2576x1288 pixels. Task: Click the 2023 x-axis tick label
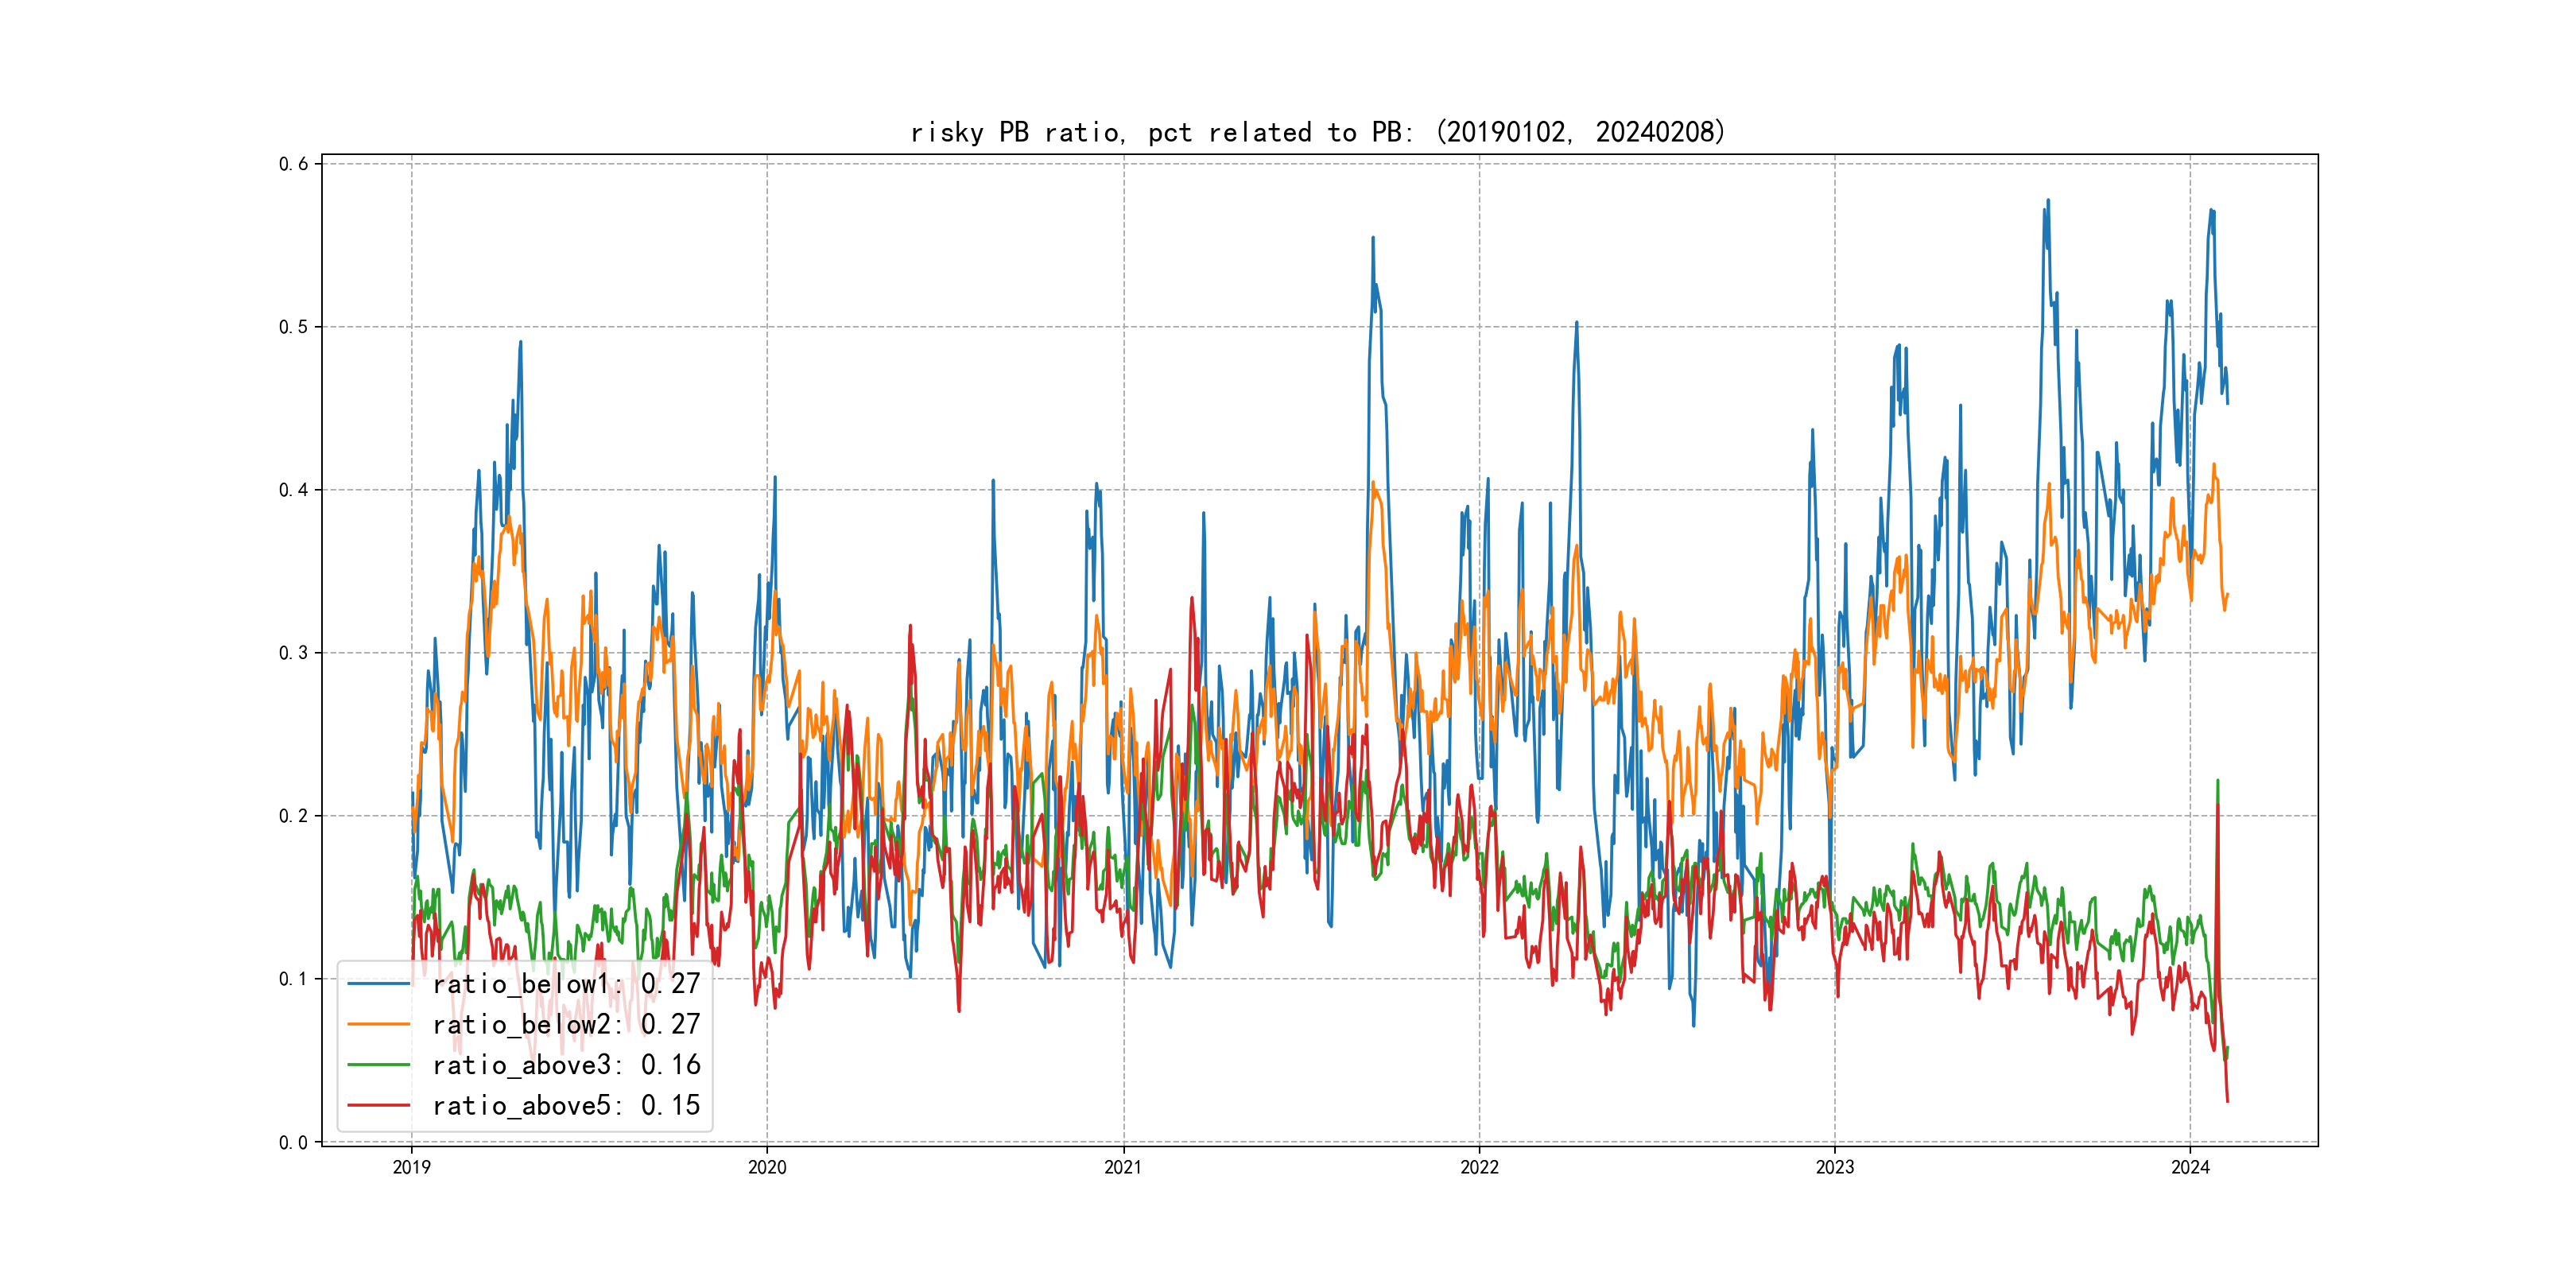click(1834, 1167)
